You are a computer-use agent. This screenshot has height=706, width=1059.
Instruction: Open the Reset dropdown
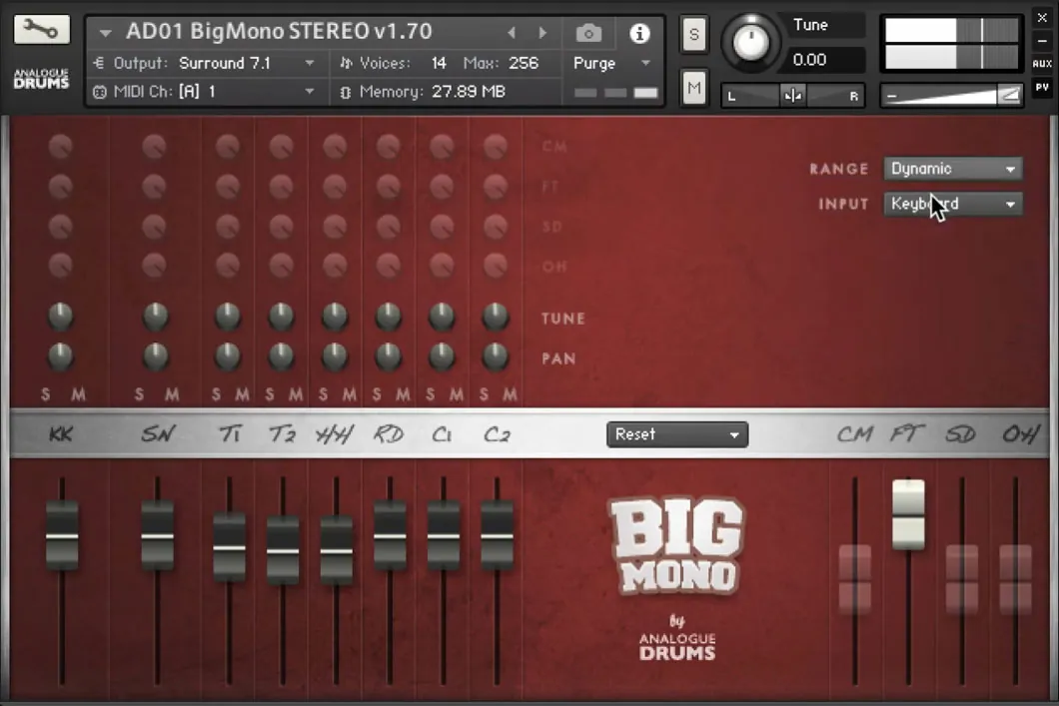coord(676,434)
